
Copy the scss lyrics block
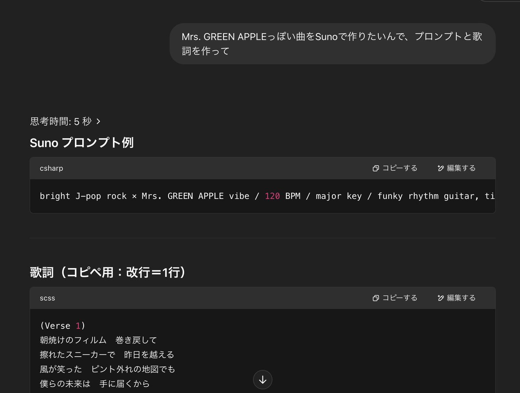395,298
